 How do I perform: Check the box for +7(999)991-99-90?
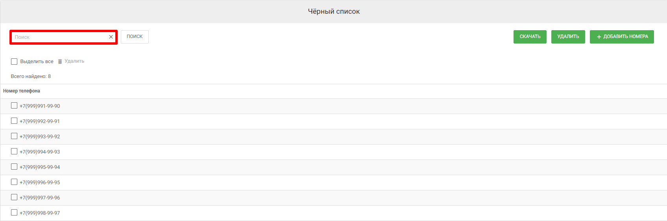14,105
